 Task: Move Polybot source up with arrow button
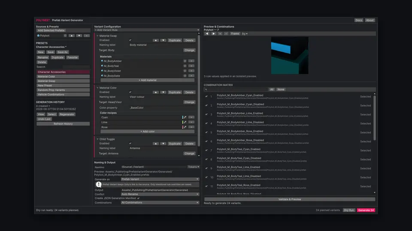pos(72,36)
